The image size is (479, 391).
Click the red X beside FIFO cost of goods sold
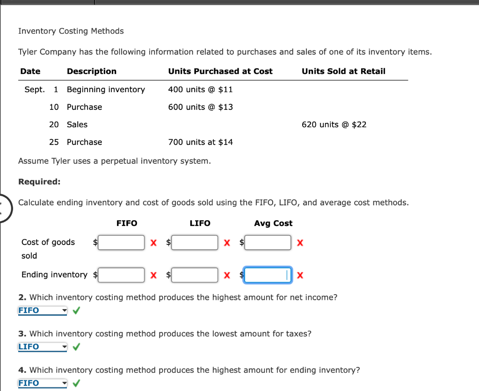pos(153,242)
